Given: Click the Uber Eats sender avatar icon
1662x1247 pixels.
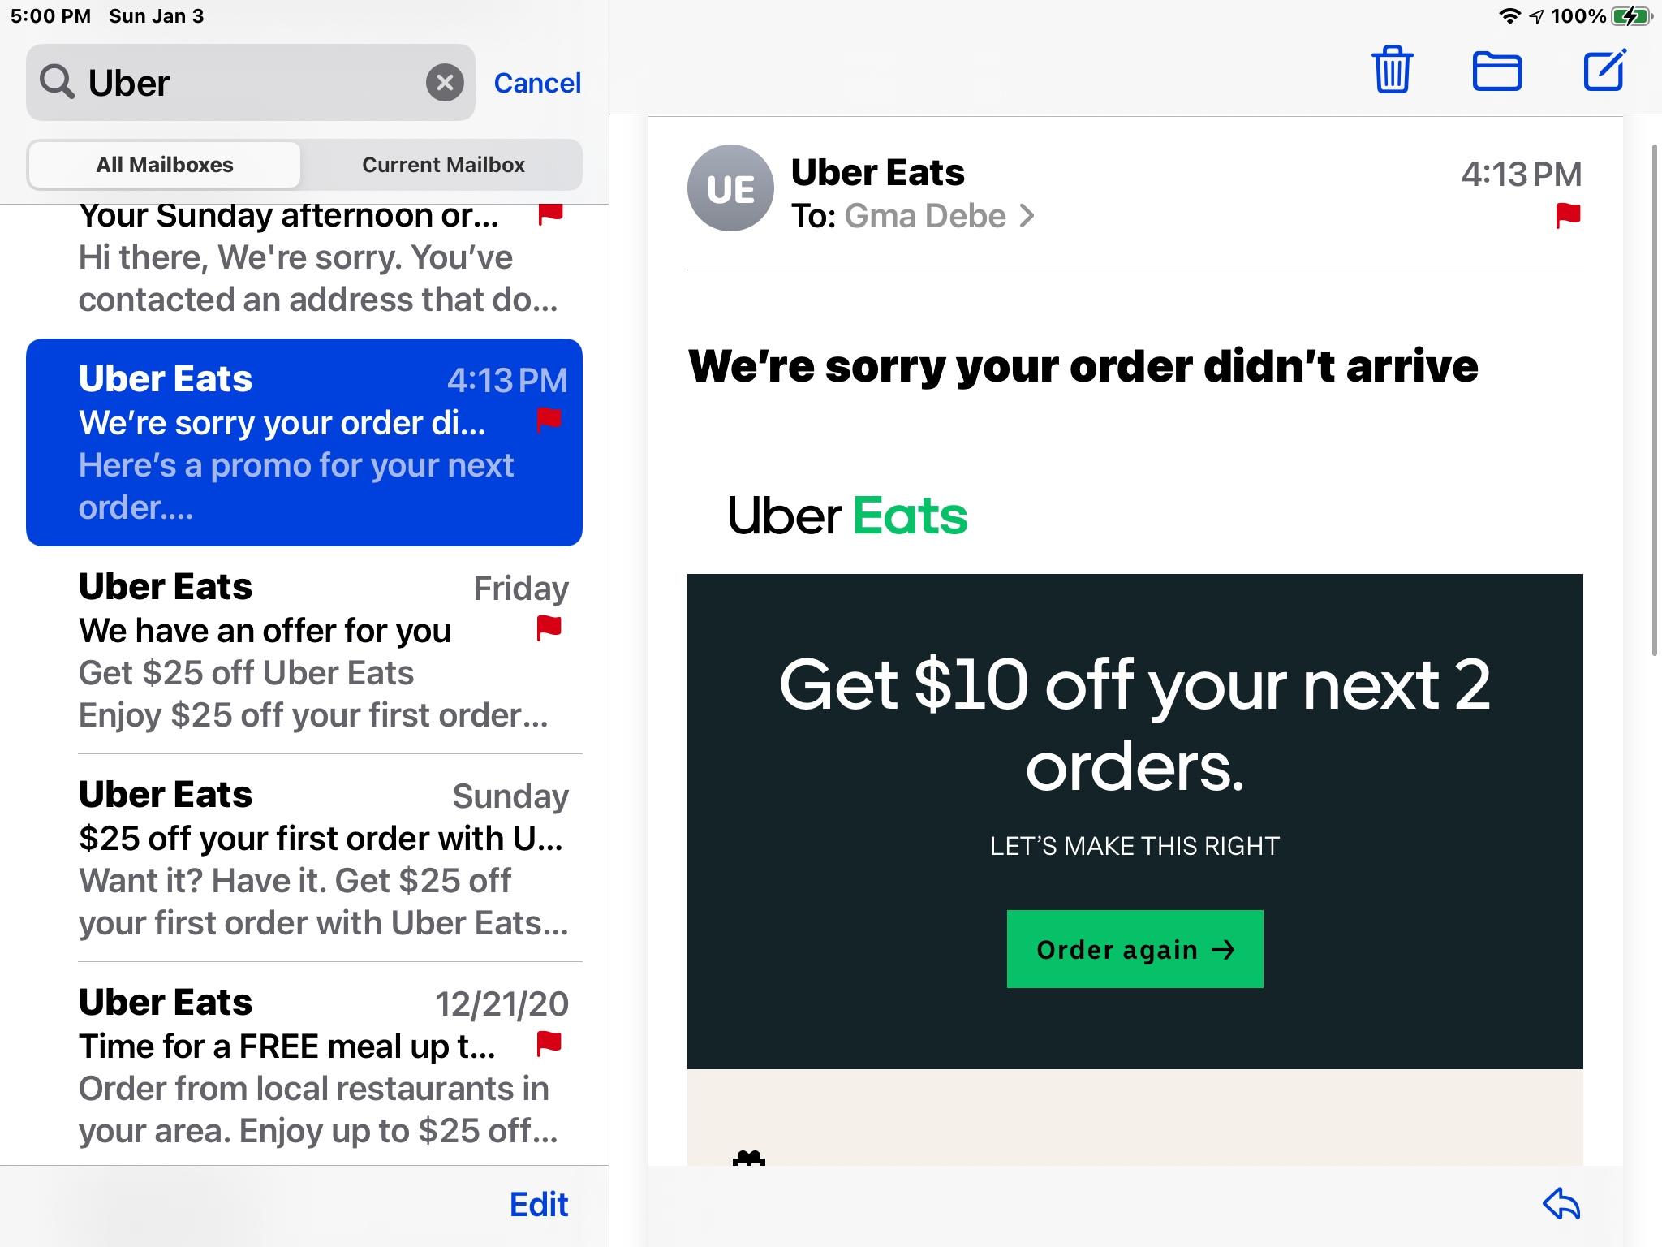Looking at the screenshot, I should click(x=730, y=192).
